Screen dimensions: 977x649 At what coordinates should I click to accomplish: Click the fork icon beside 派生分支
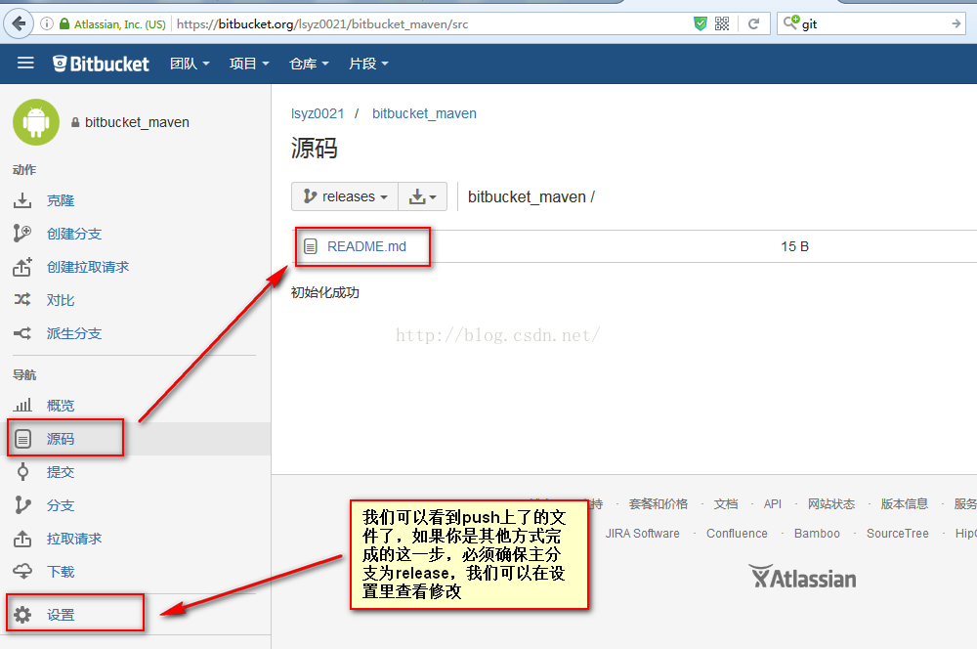[22, 333]
